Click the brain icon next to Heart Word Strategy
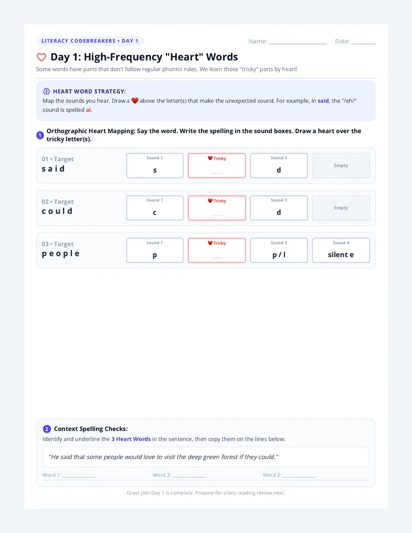412x533 pixels. [x=46, y=92]
